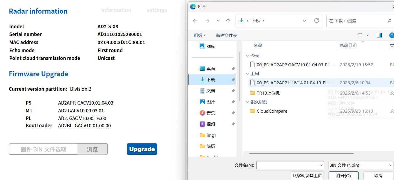Navigate up one folder level

pos(228,21)
